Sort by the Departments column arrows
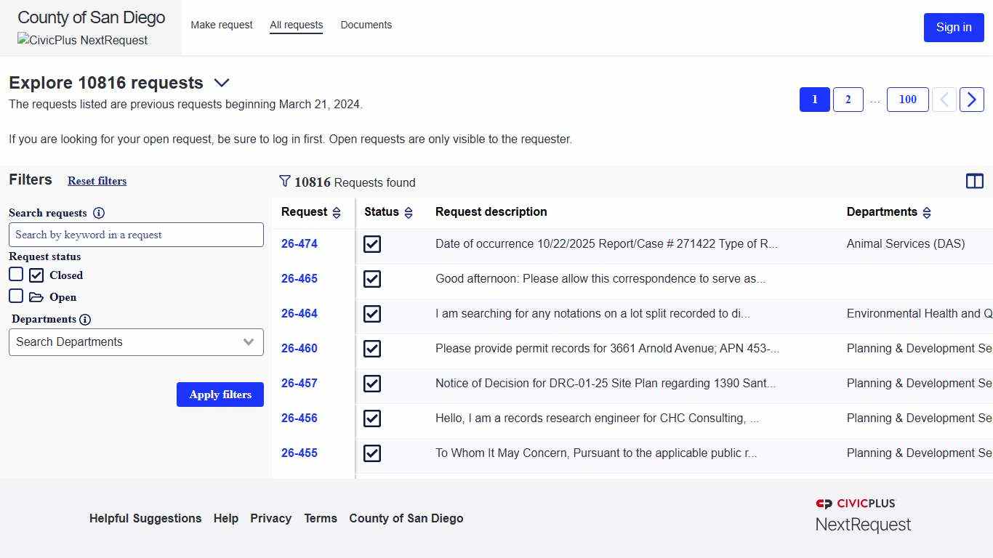 927,212
